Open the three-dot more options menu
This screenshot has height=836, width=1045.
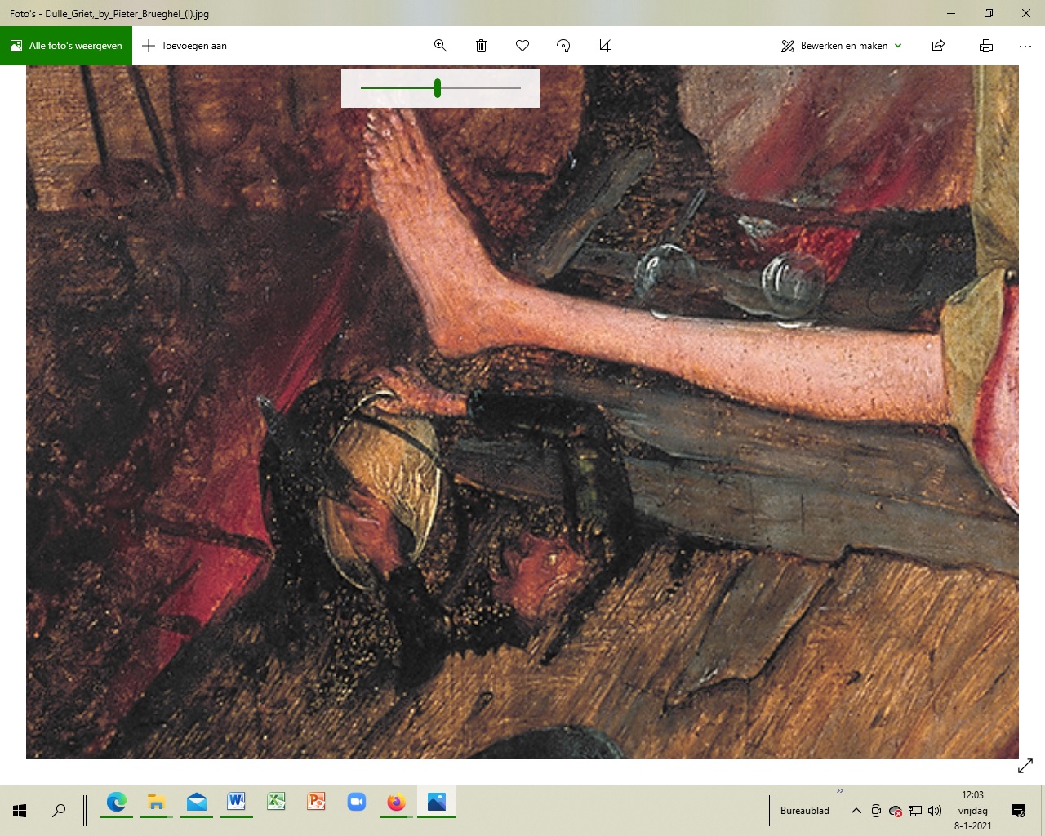pyautogui.click(x=1025, y=46)
